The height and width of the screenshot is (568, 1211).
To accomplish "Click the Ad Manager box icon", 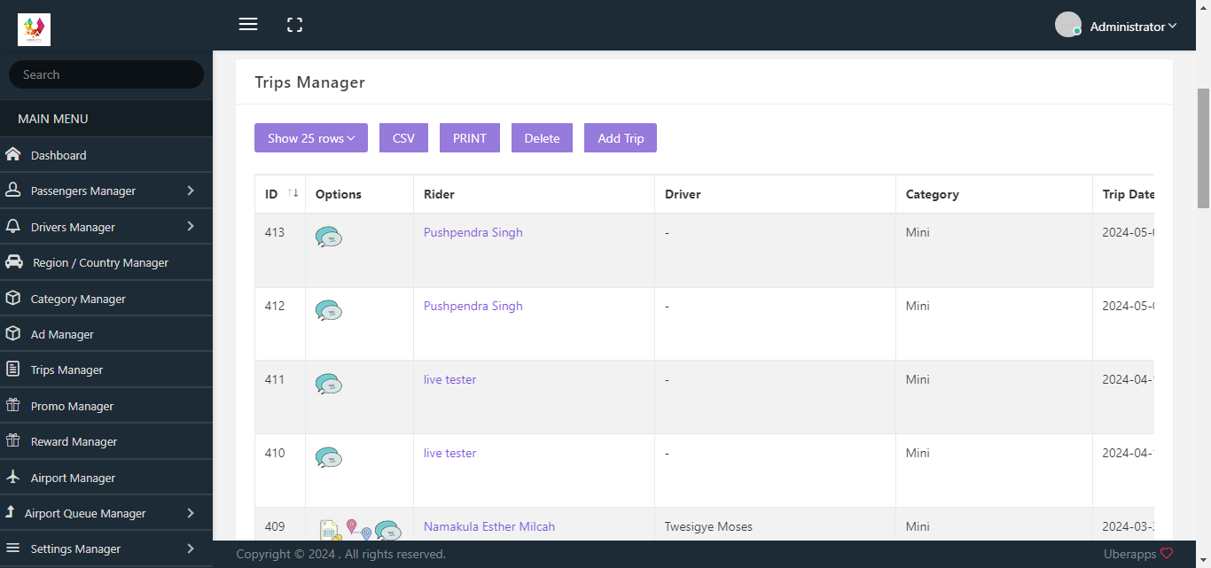I will pos(13,333).
